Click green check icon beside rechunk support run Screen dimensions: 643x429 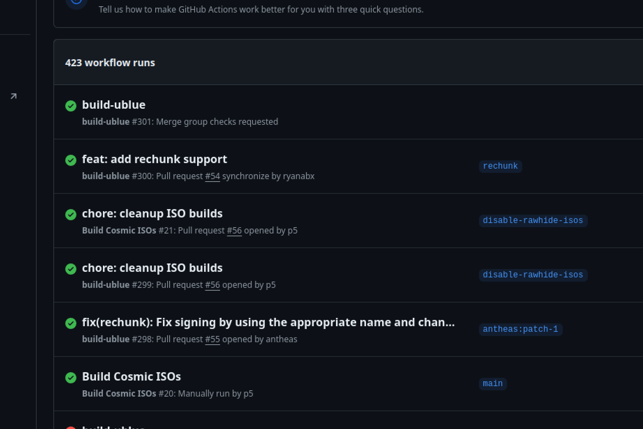click(x=71, y=160)
